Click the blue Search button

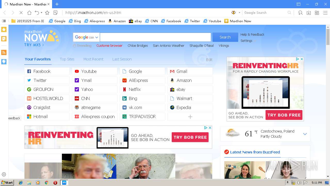pyautogui.click(x=225, y=37)
